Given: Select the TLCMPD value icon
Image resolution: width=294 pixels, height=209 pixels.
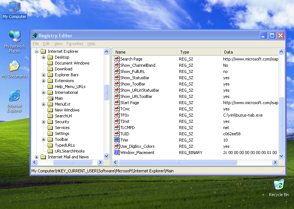Looking at the screenshot, I should point(117,128).
